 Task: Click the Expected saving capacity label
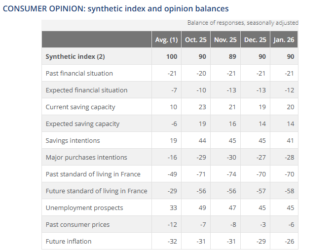(x=82, y=124)
